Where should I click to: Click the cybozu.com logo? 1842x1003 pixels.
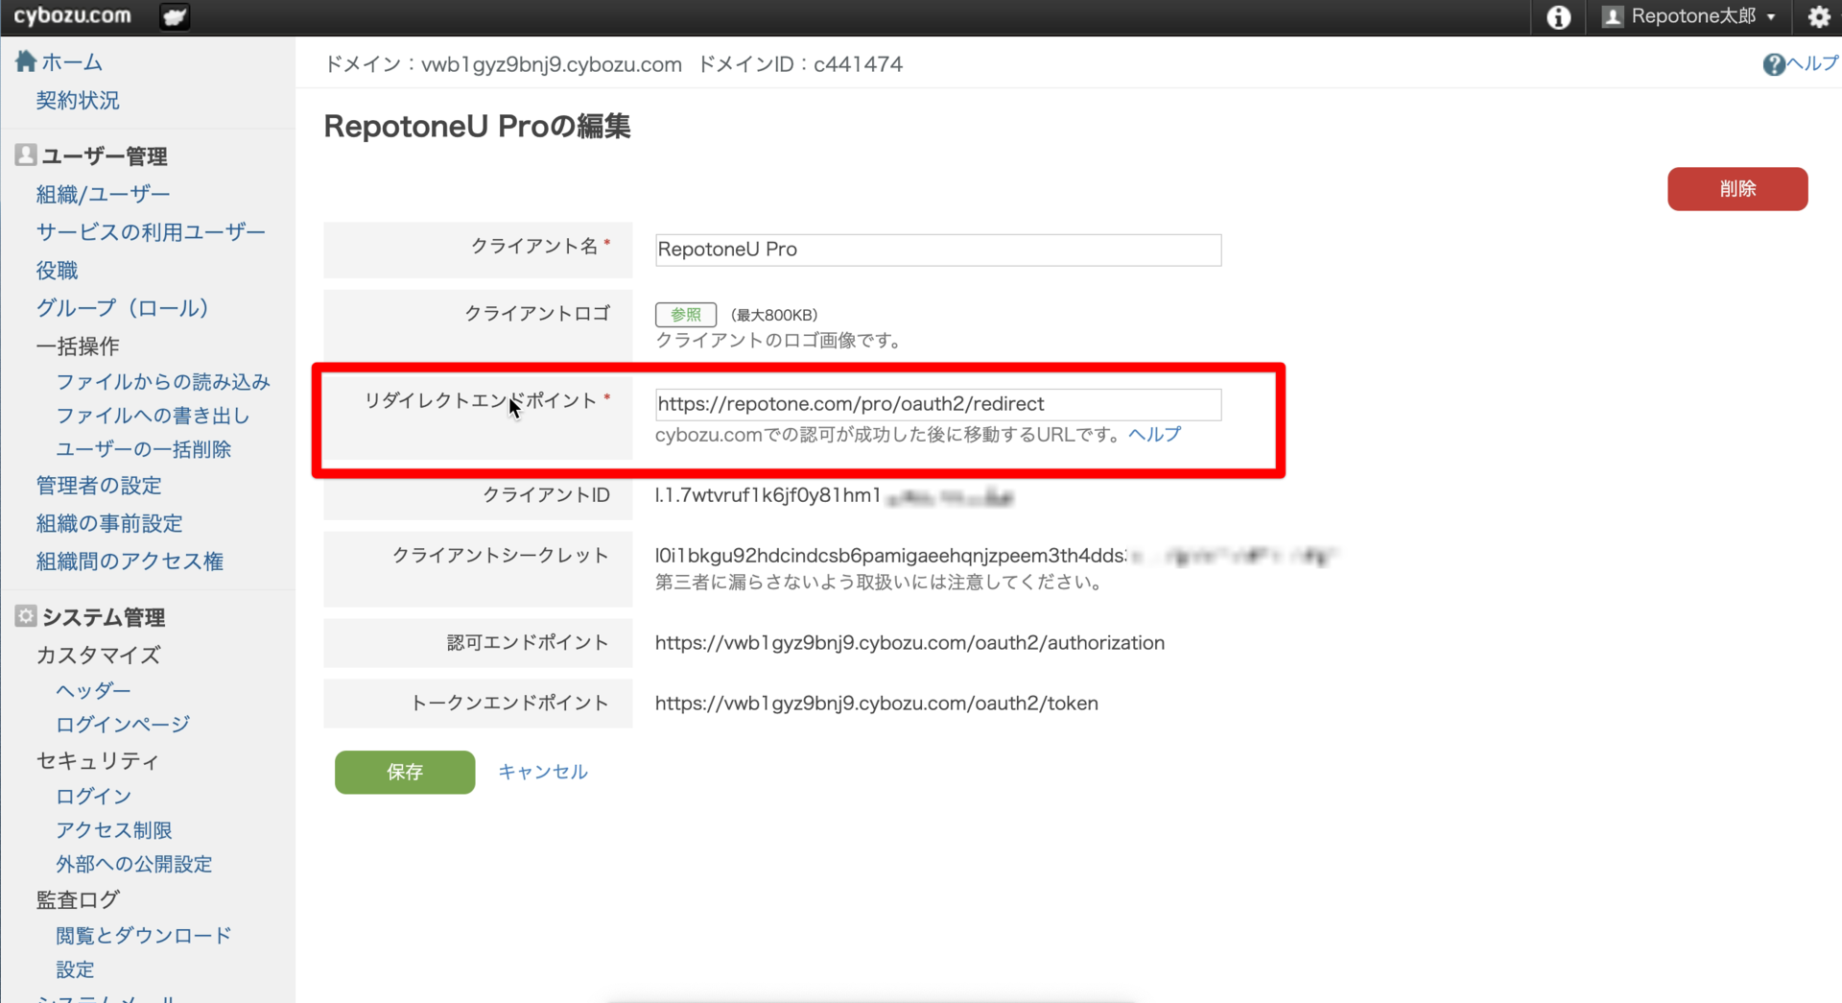tap(72, 16)
